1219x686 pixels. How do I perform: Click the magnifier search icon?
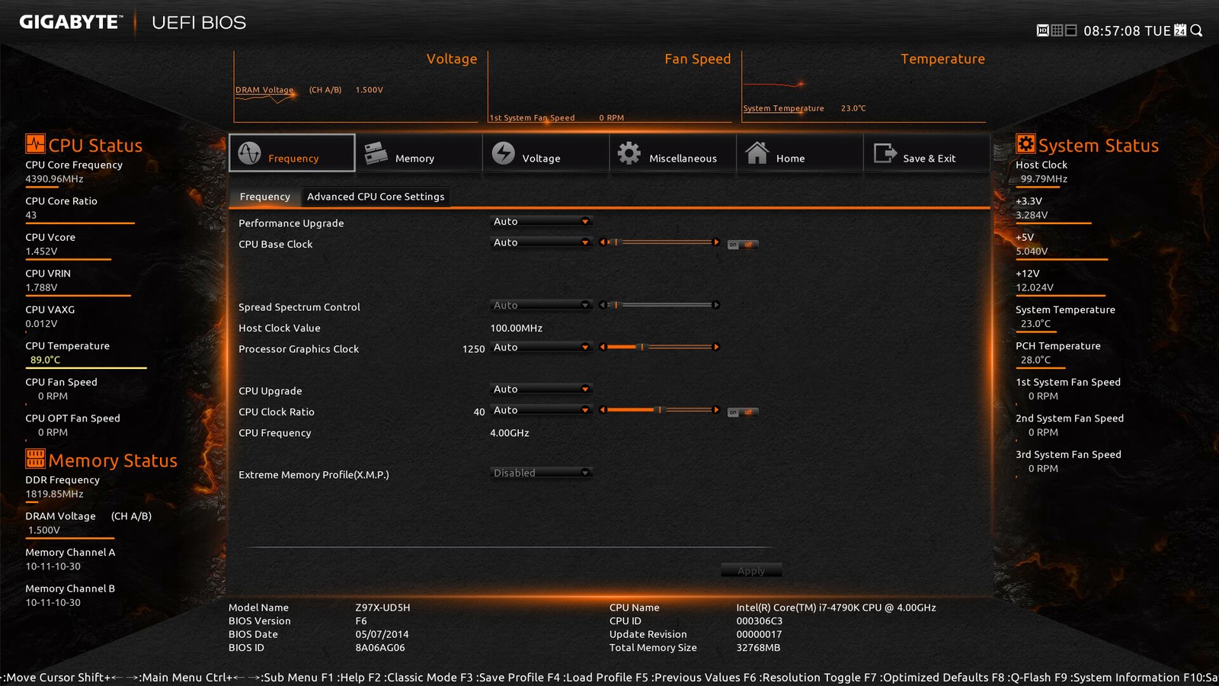pyautogui.click(x=1196, y=30)
